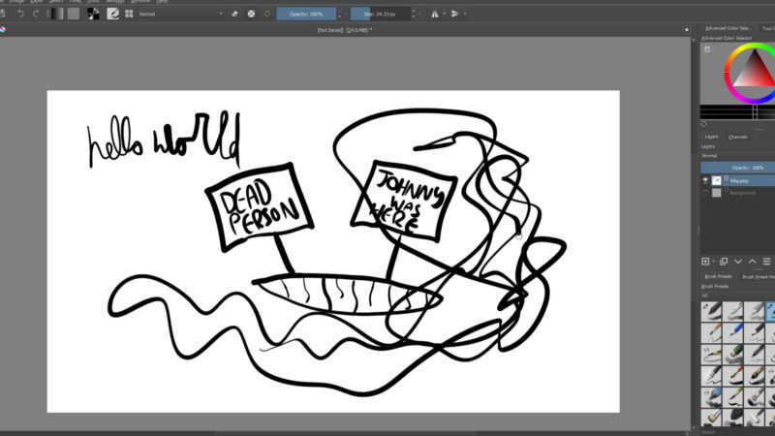Click the move layer down button

pyautogui.click(x=738, y=261)
